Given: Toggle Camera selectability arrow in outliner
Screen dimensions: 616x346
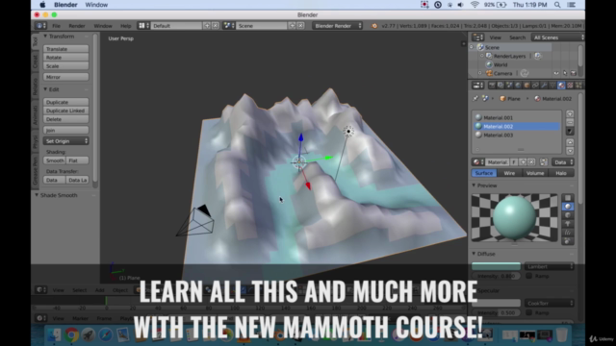Looking at the screenshot, I should pyautogui.click(x=565, y=73).
